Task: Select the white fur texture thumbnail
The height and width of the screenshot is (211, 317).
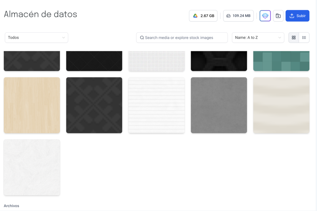Action: (x=32, y=167)
